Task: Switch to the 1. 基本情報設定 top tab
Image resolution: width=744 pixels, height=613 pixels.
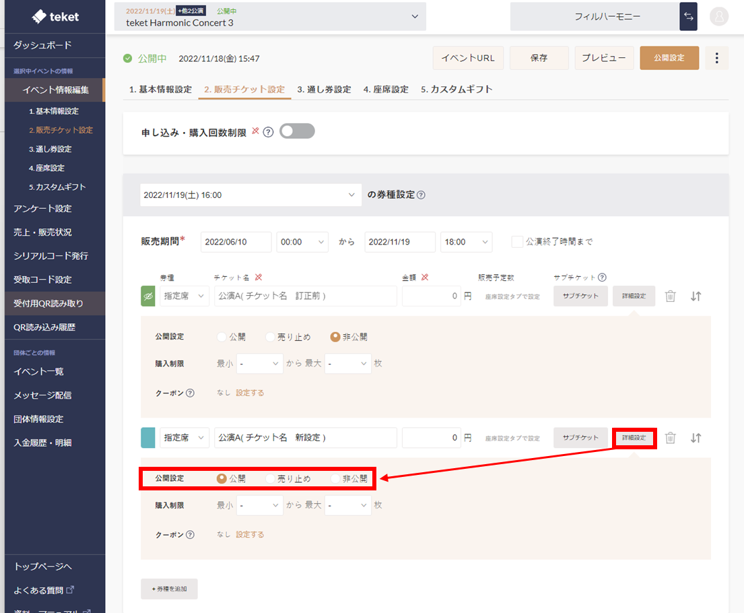Action: (160, 90)
